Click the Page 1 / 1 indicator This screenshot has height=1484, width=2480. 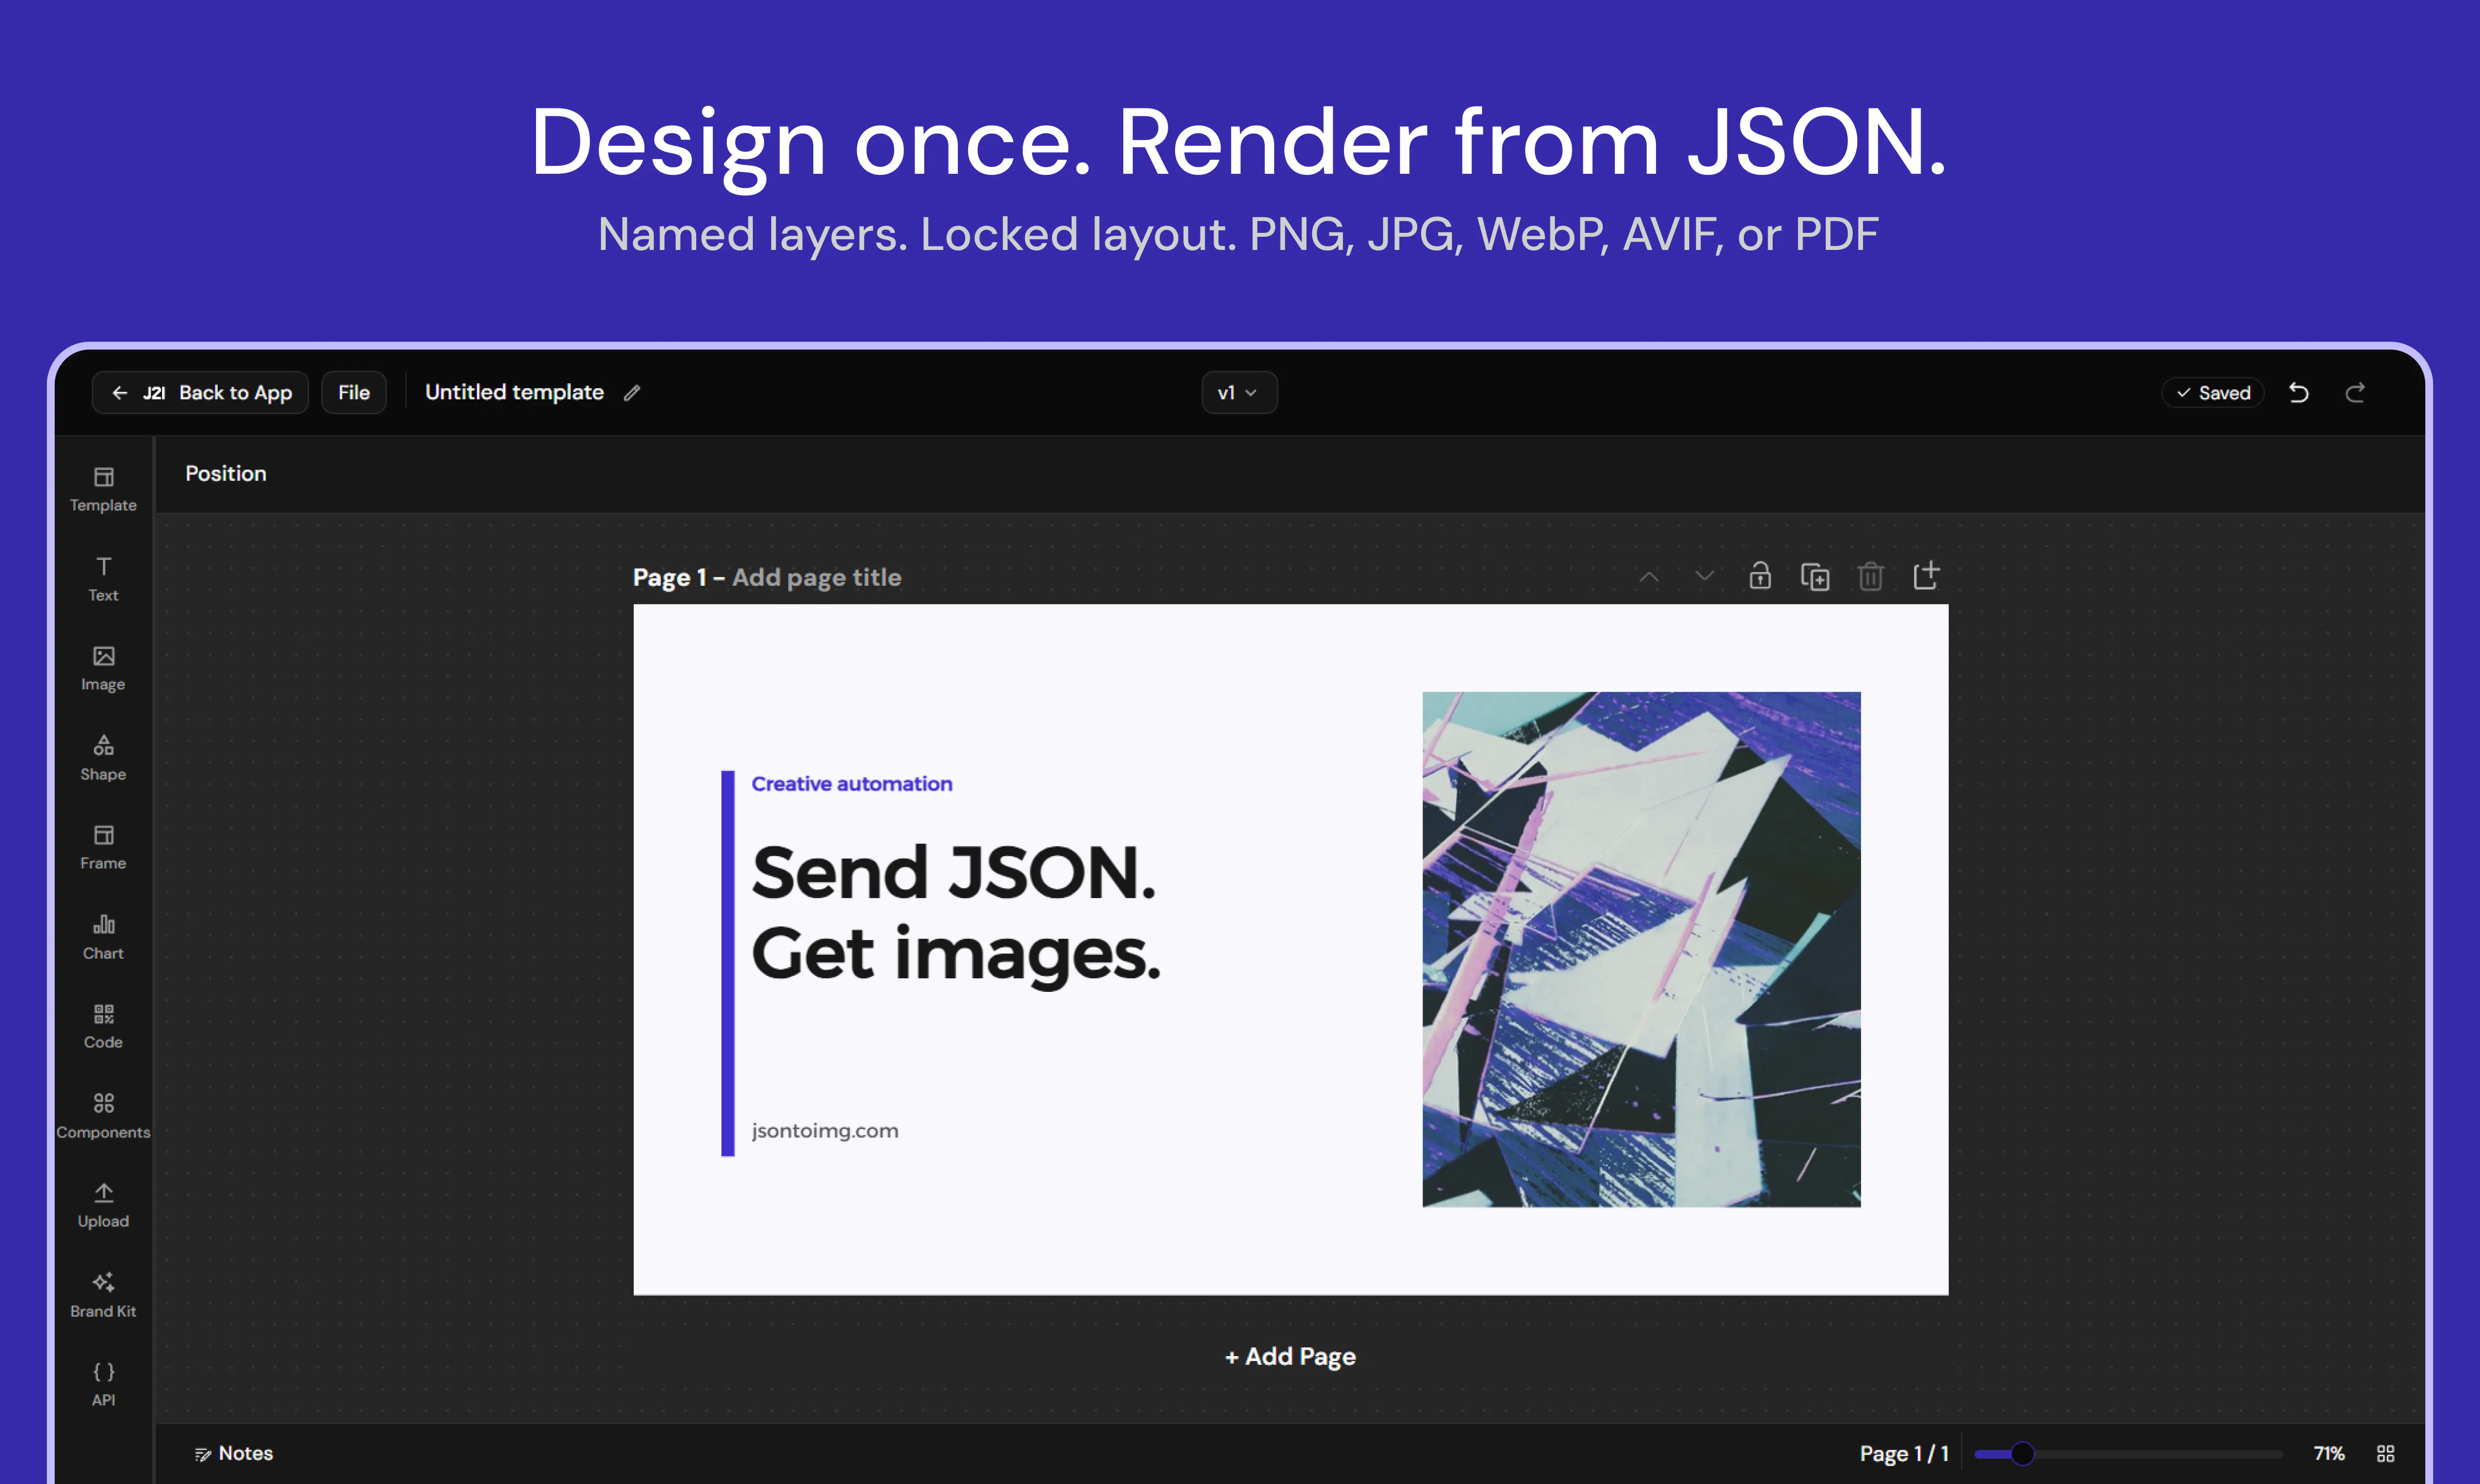tap(1904, 1454)
